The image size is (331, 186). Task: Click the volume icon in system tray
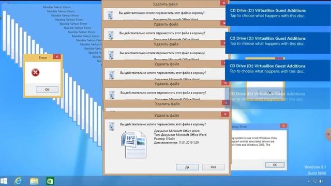tap(321, 181)
